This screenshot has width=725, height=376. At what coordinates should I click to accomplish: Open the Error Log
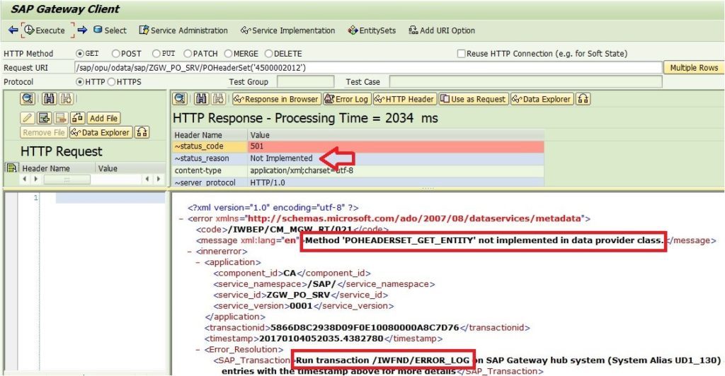[346, 99]
